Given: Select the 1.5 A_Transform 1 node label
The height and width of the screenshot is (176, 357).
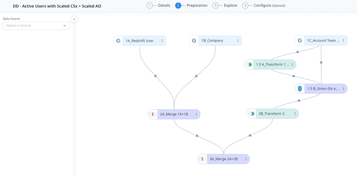Looking at the screenshot, I should click(x=273, y=65).
